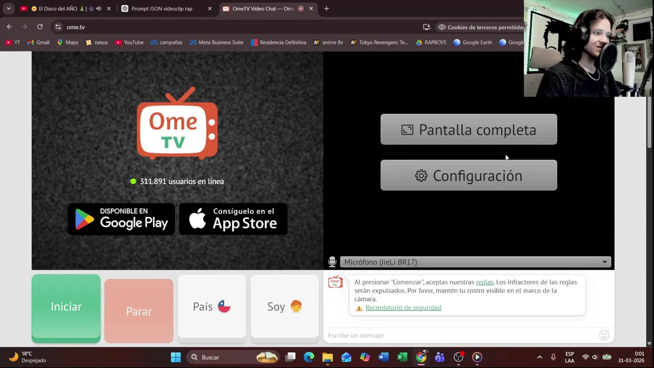Open Recordatorio de seguridad link
The image size is (654, 368).
(403, 308)
